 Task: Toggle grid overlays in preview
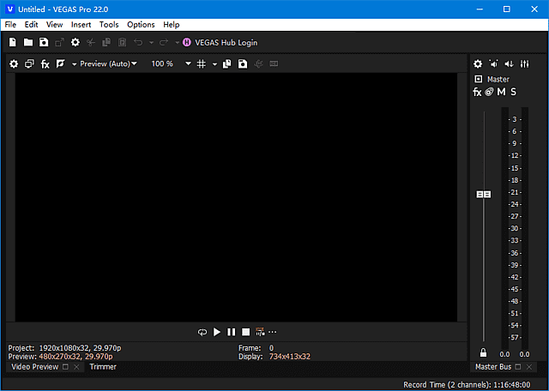click(x=201, y=64)
